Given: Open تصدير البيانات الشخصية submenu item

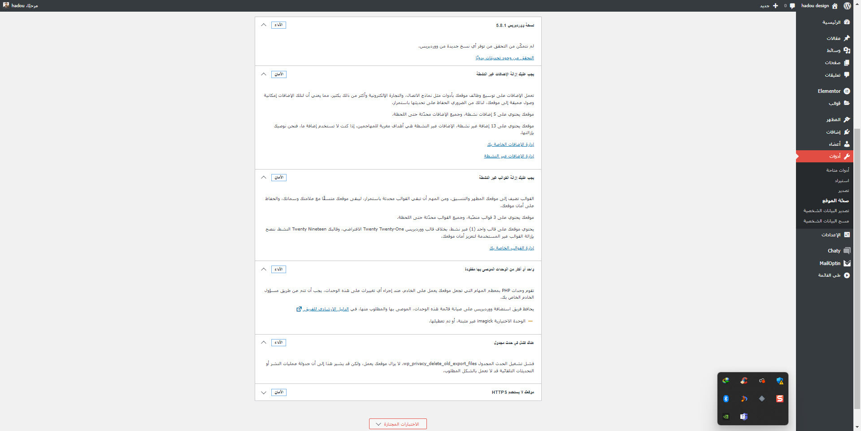Looking at the screenshot, I should coord(826,211).
